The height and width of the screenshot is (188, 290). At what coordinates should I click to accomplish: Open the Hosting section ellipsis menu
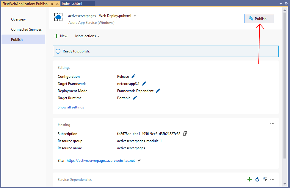coord(272,123)
